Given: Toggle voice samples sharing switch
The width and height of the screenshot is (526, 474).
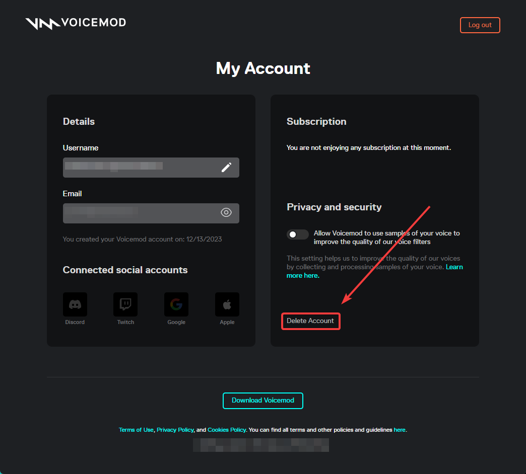Looking at the screenshot, I should (x=298, y=234).
